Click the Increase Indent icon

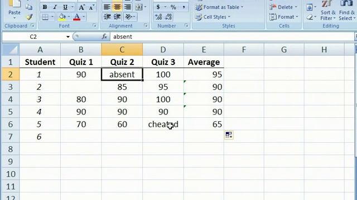[x=117, y=17]
